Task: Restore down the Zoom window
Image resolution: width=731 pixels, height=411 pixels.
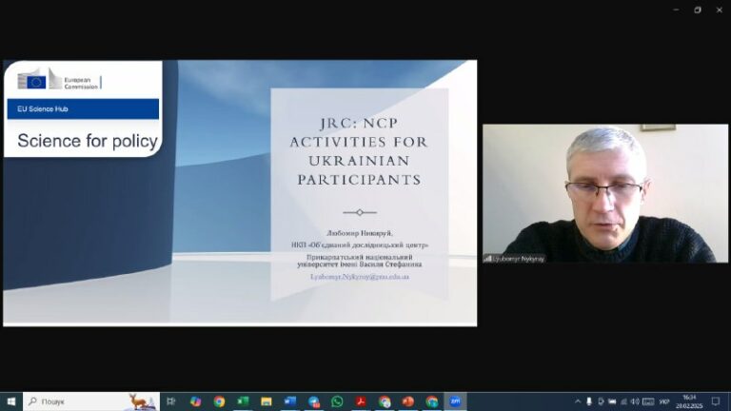Action: pos(698,10)
